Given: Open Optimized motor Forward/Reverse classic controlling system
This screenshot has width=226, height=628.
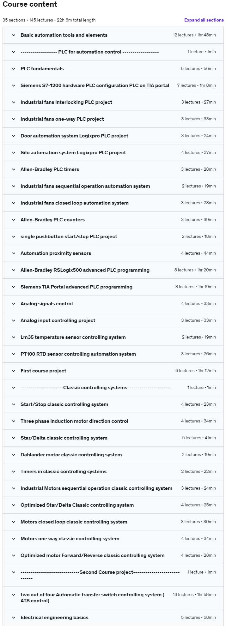Looking at the screenshot, I should [113, 555].
